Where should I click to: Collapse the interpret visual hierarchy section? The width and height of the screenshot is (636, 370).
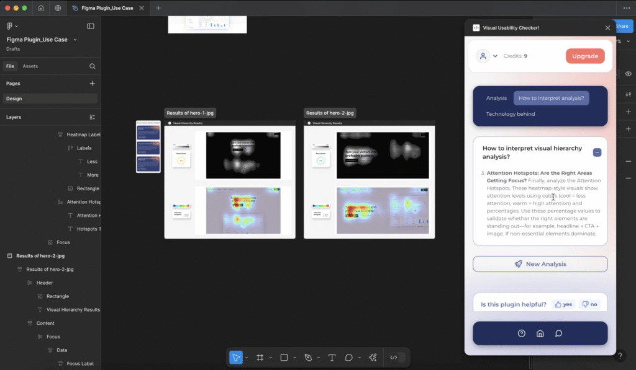(x=597, y=152)
